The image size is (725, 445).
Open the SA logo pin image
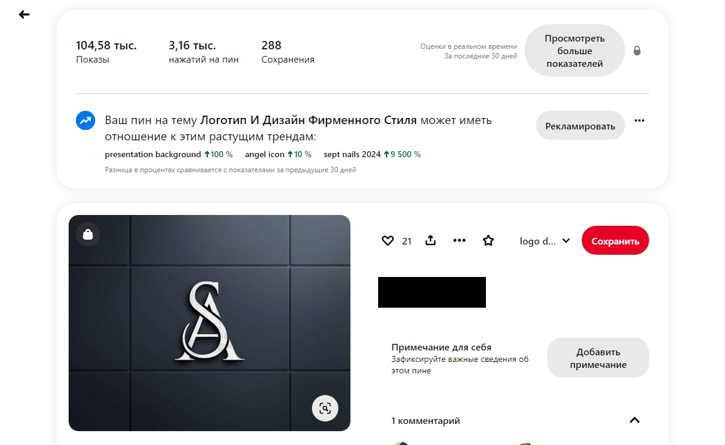[210, 323]
